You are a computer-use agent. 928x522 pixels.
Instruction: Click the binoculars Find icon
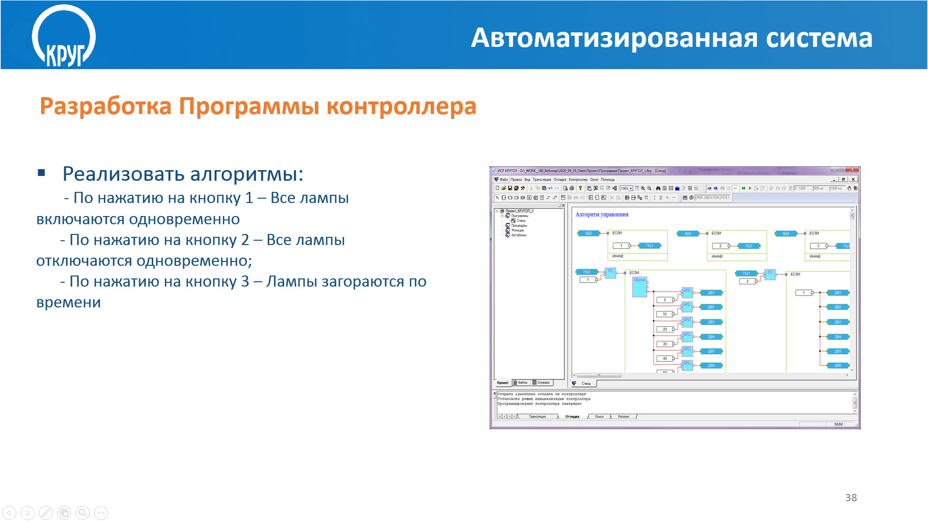658,188
